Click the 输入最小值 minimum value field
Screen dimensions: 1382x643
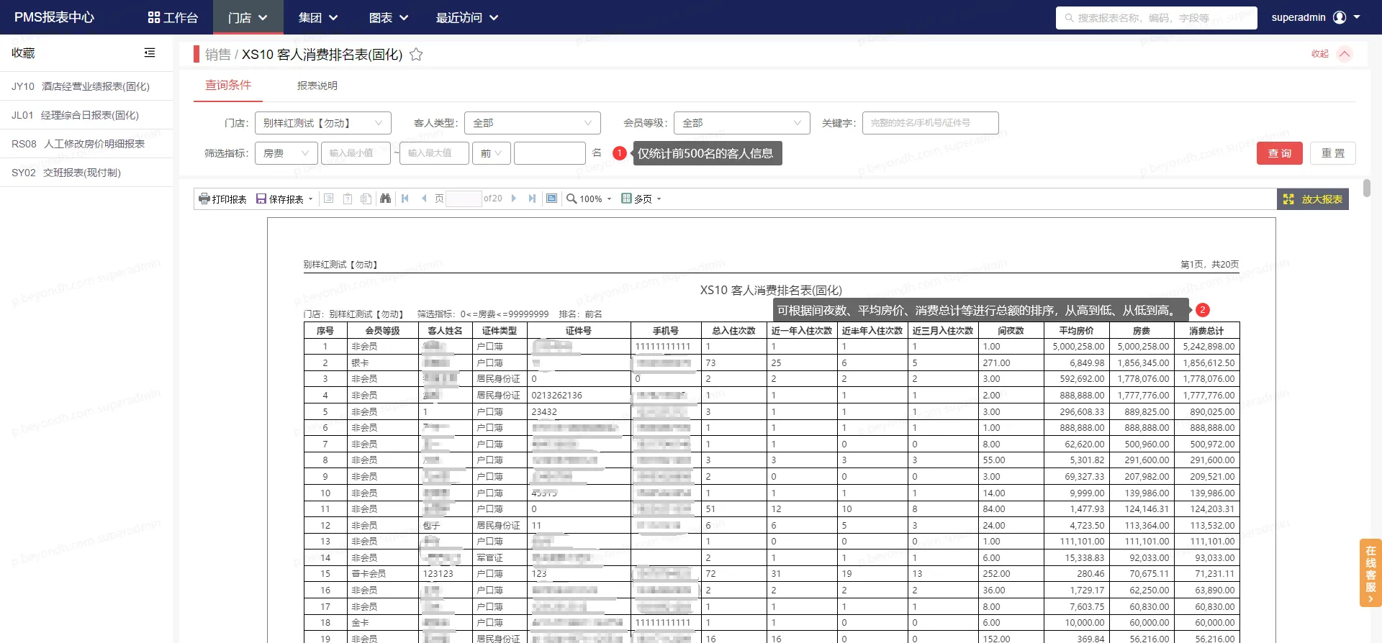click(x=356, y=153)
